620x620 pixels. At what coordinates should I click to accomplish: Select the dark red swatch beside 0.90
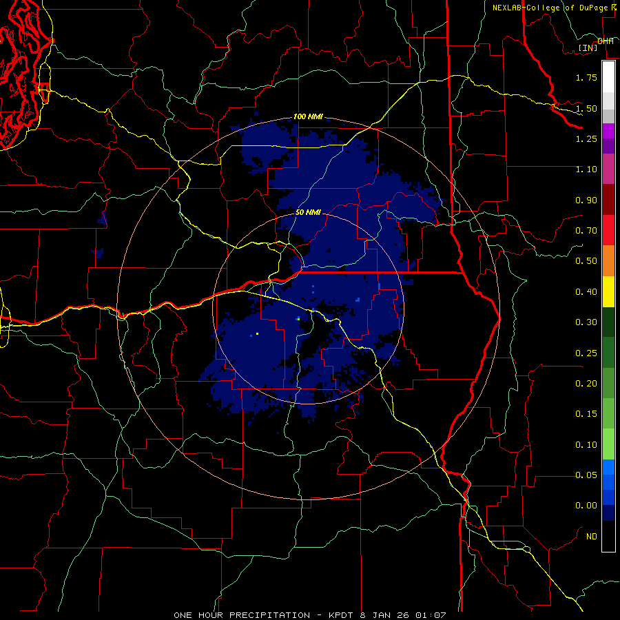608,200
